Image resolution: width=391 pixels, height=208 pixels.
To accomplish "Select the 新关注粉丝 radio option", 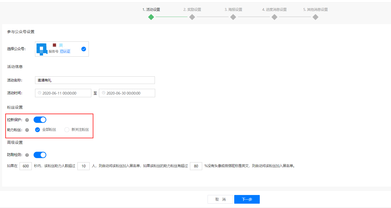I will [x=67, y=130].
